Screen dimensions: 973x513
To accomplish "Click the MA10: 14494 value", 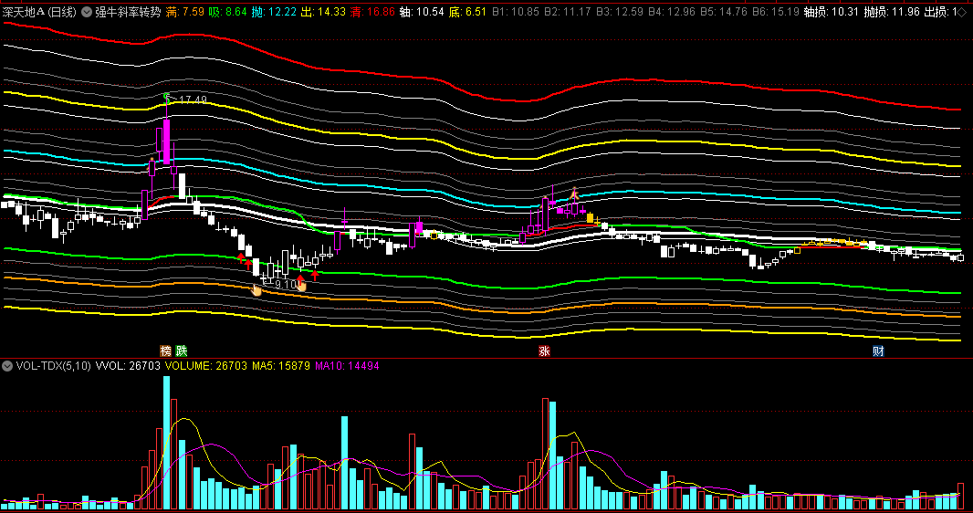I will [348, 366].
